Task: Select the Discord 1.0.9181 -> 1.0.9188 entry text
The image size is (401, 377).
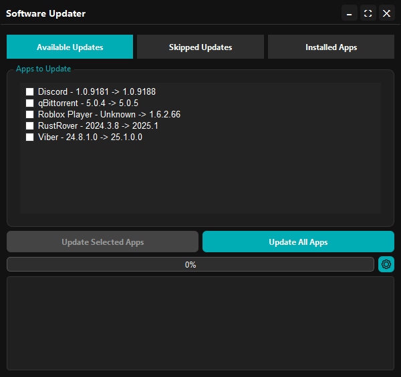Action: pos(97,91)
